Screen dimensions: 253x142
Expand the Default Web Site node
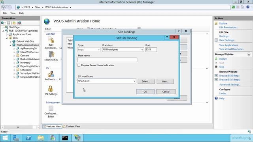[x=11, y=41]
